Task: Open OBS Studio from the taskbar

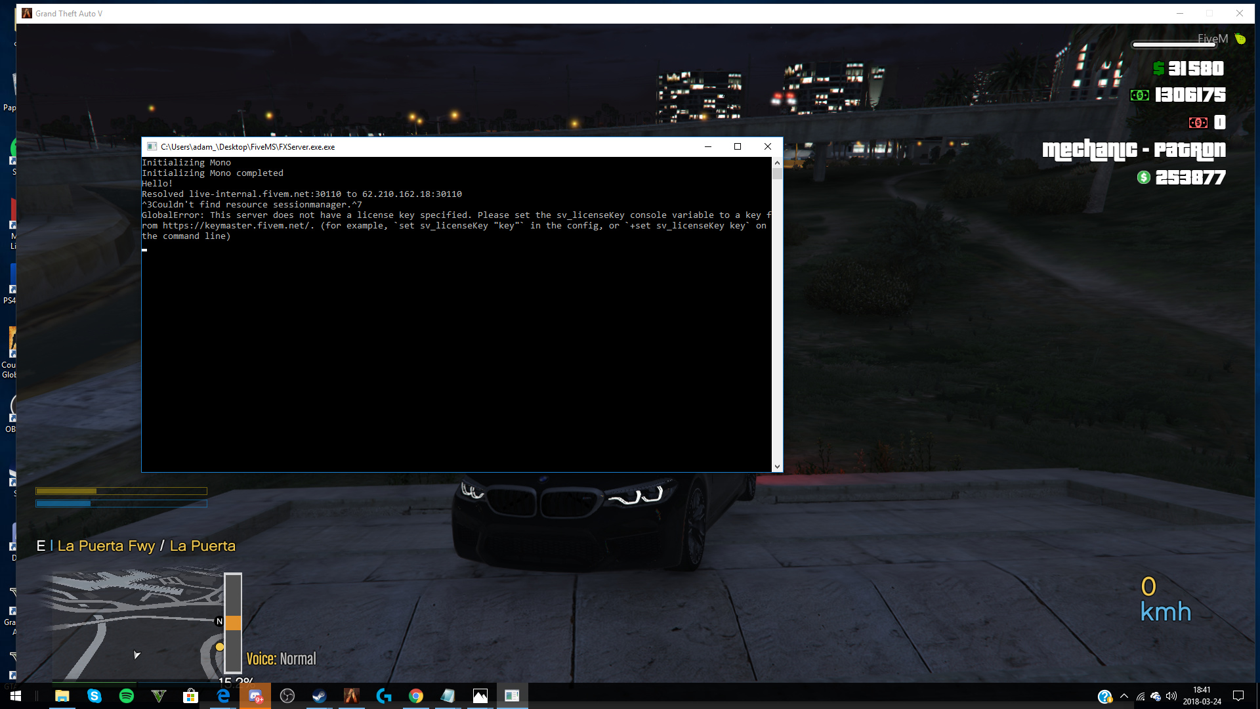Action: coord(287,696)
